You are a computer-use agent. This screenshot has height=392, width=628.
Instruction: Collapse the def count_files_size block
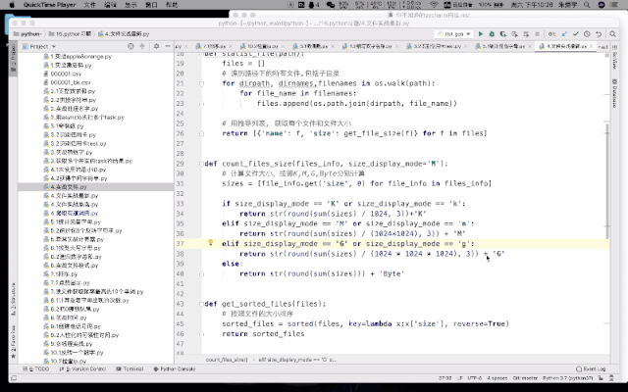pyautogui.click(x=201, y=164)
